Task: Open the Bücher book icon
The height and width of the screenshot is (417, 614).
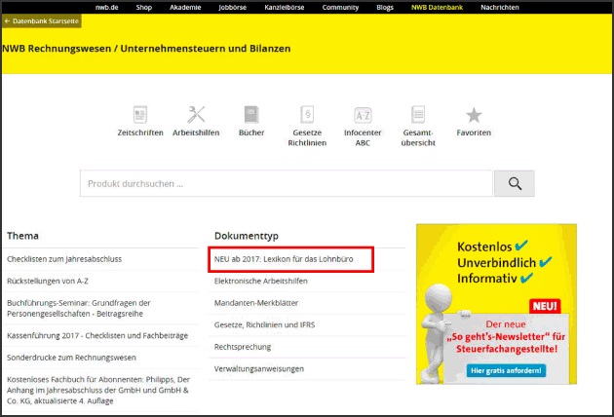Action: tap(251, 115)
